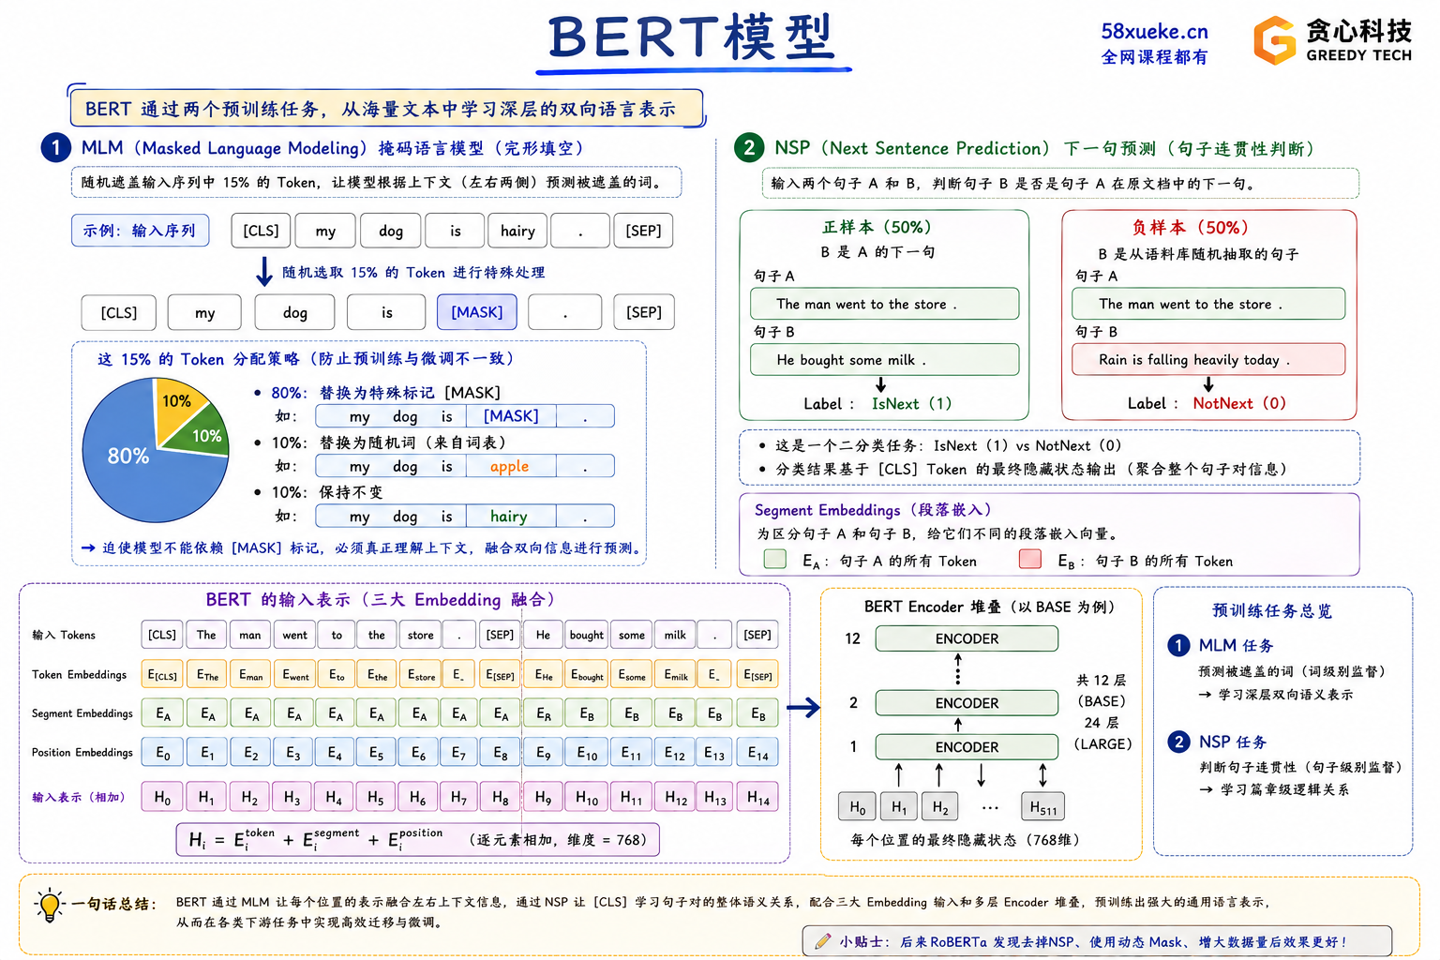Click the some token in 输入 Tokens row
This screenshot has height=960, width=1440.
[x=631, y=635]
